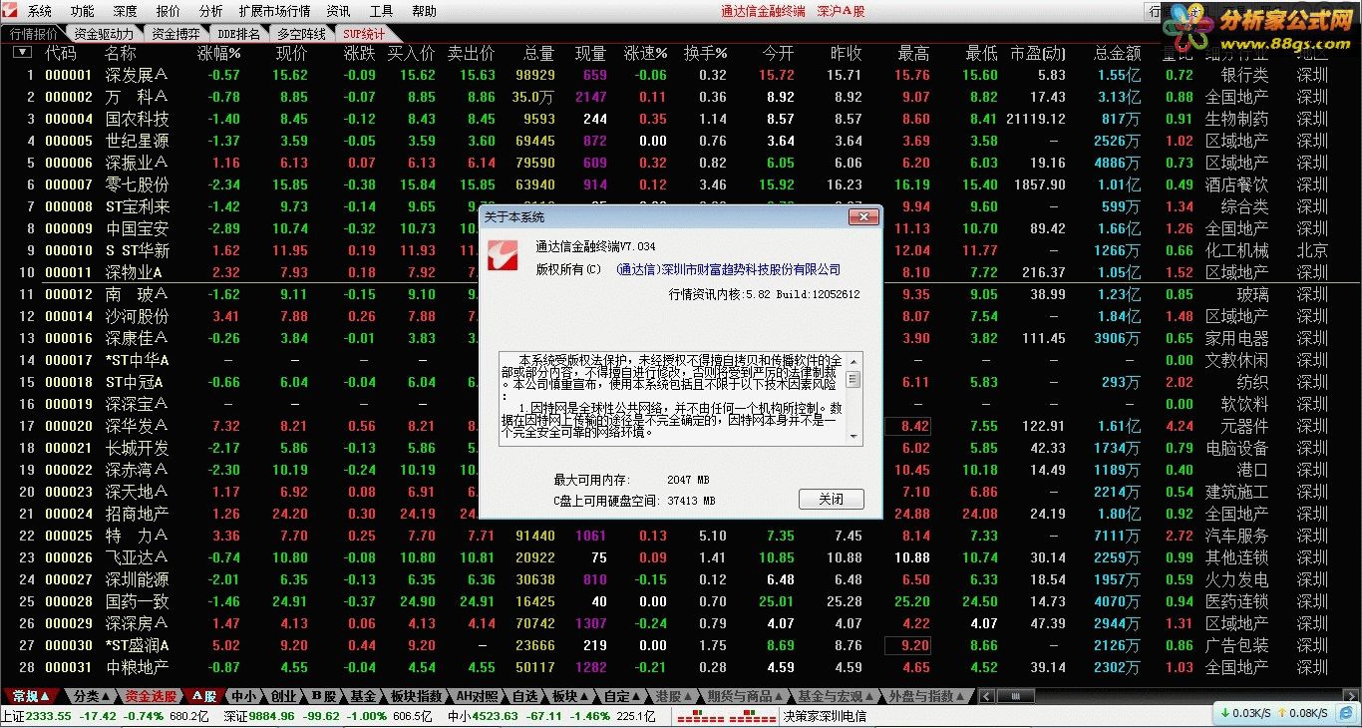
Task: Select stock row 中粮地产
Action: click(x=681, y=667)
